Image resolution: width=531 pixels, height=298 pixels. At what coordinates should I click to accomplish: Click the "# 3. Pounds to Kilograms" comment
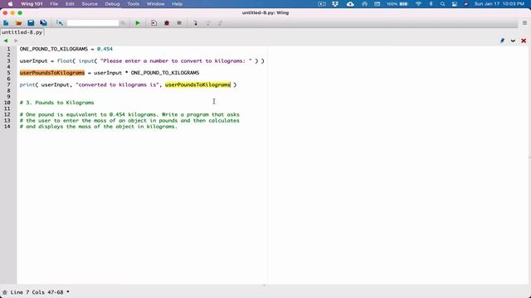[x=57, y=103]
